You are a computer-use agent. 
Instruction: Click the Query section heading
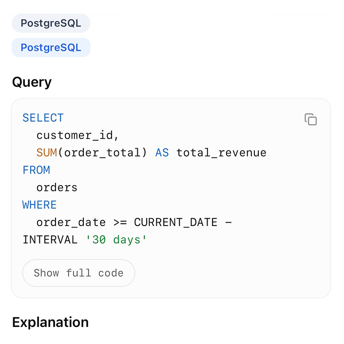32,82
